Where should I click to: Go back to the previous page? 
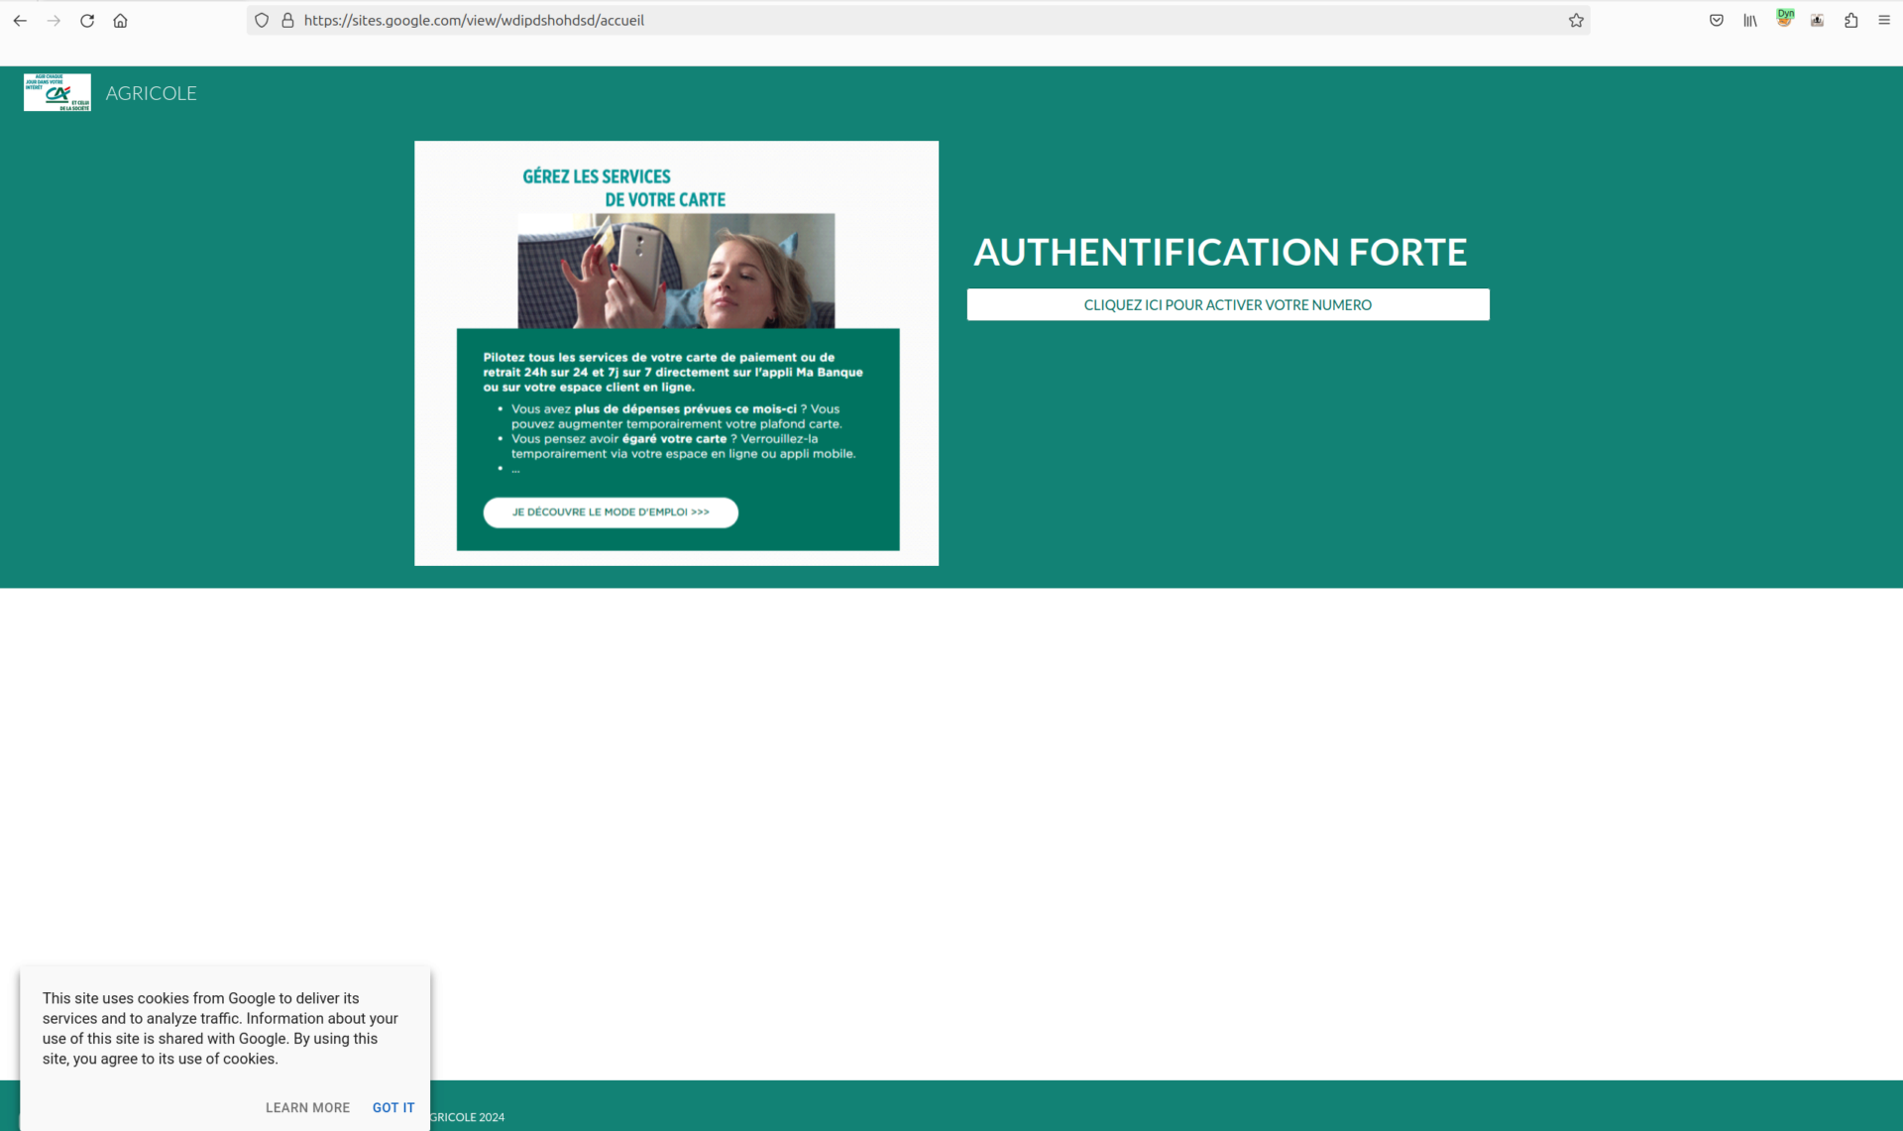(x=20, y=20)
